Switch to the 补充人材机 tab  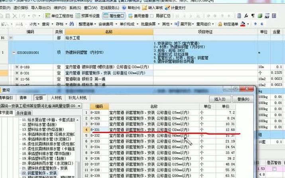pyautogui.click(x=77, y=98)
